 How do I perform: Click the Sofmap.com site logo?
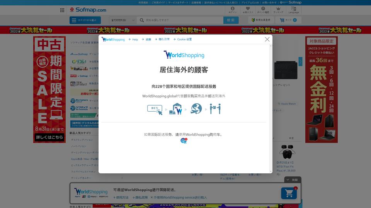(x=88, y=10)
